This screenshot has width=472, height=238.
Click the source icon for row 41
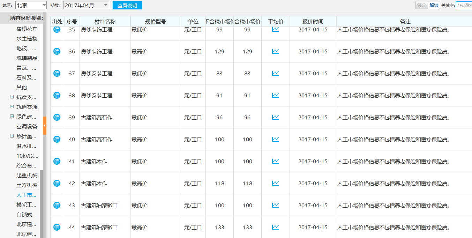57,161
